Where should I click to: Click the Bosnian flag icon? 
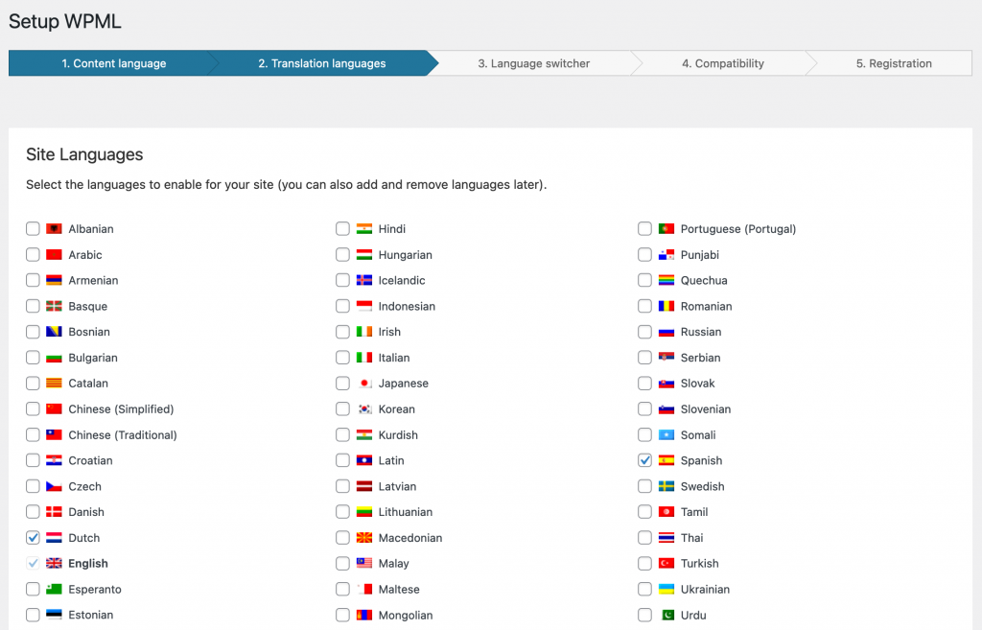click(54, 332)
